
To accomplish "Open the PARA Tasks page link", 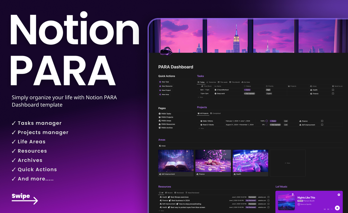I will click(x=165, y=113).
